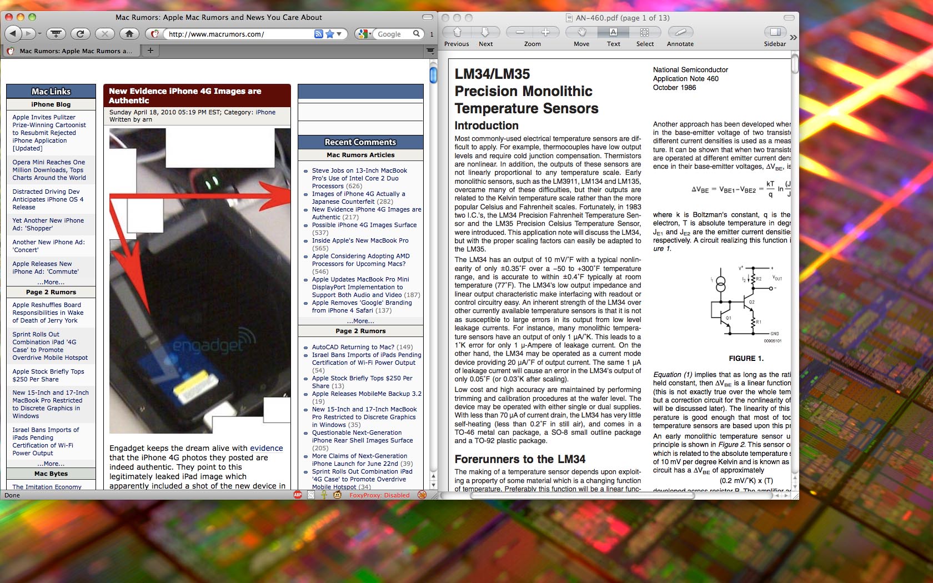Go back using Firefox's Back arrow
The width and height of the screenshot is (933, 583).
(13, 34)
